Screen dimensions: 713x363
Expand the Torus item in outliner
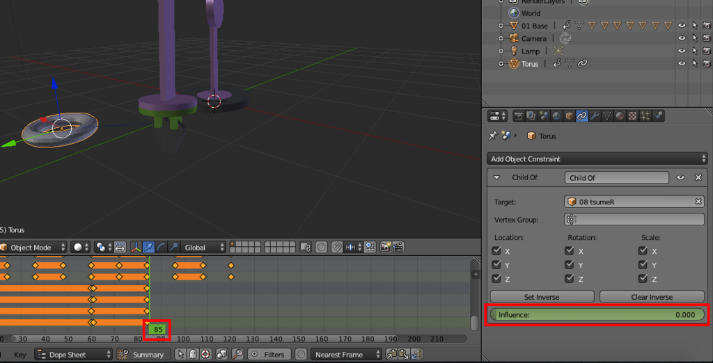pos(501,63)
